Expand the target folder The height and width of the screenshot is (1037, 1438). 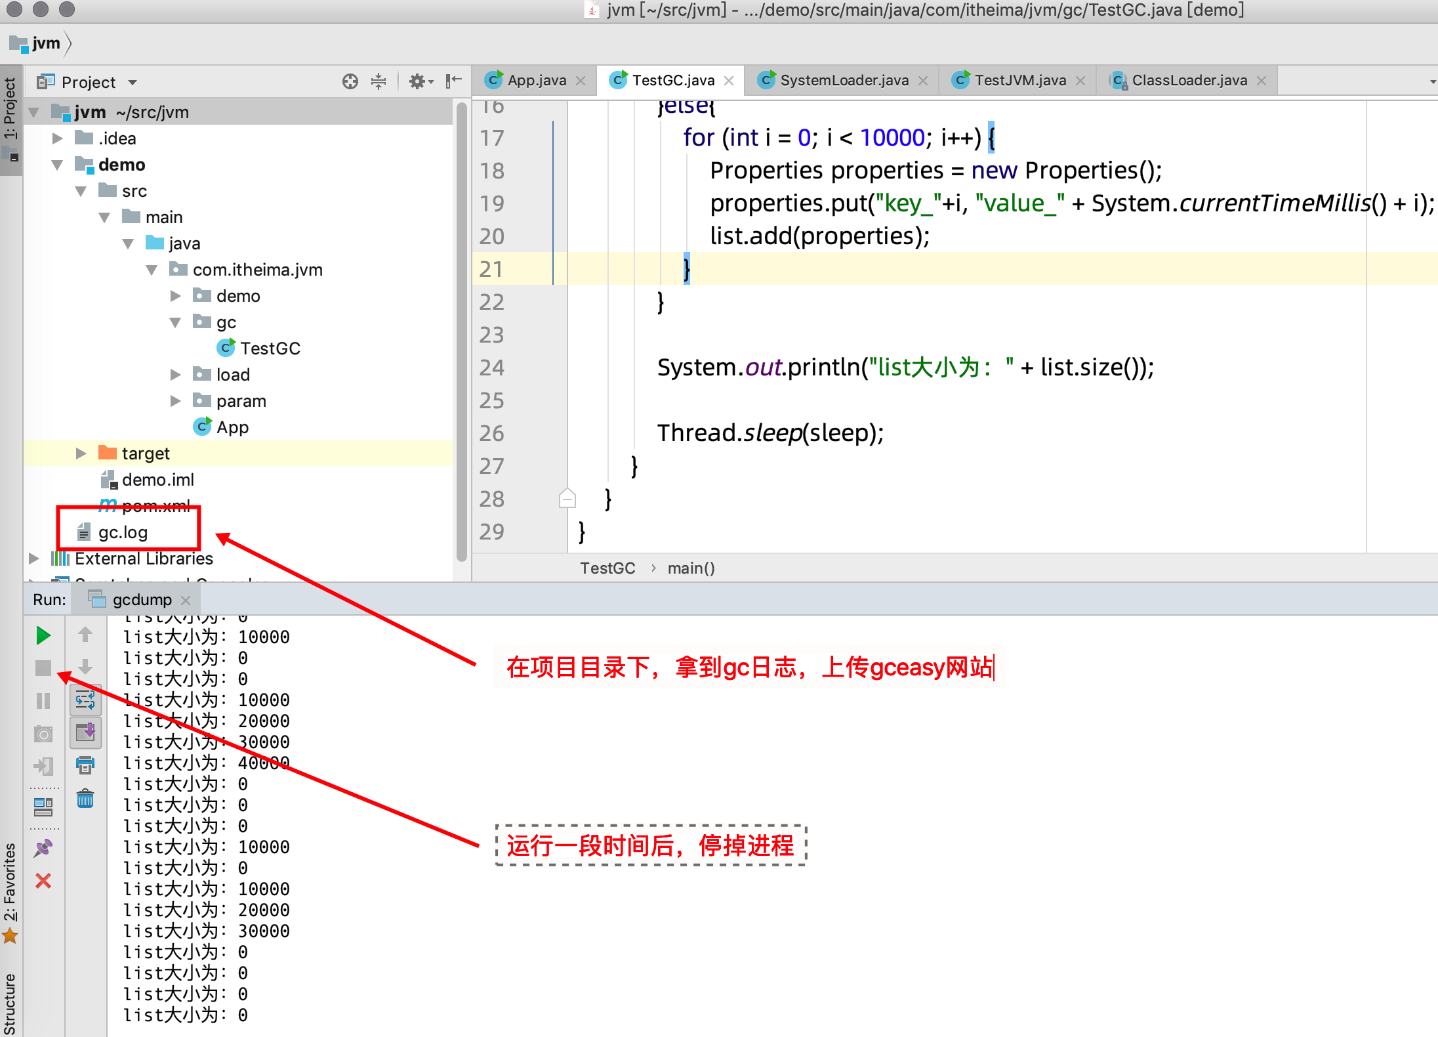(x=81, y=454)
